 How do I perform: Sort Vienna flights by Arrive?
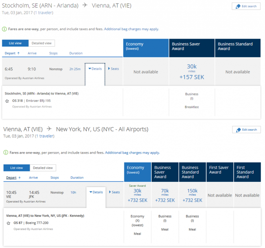tap(33, 177)
